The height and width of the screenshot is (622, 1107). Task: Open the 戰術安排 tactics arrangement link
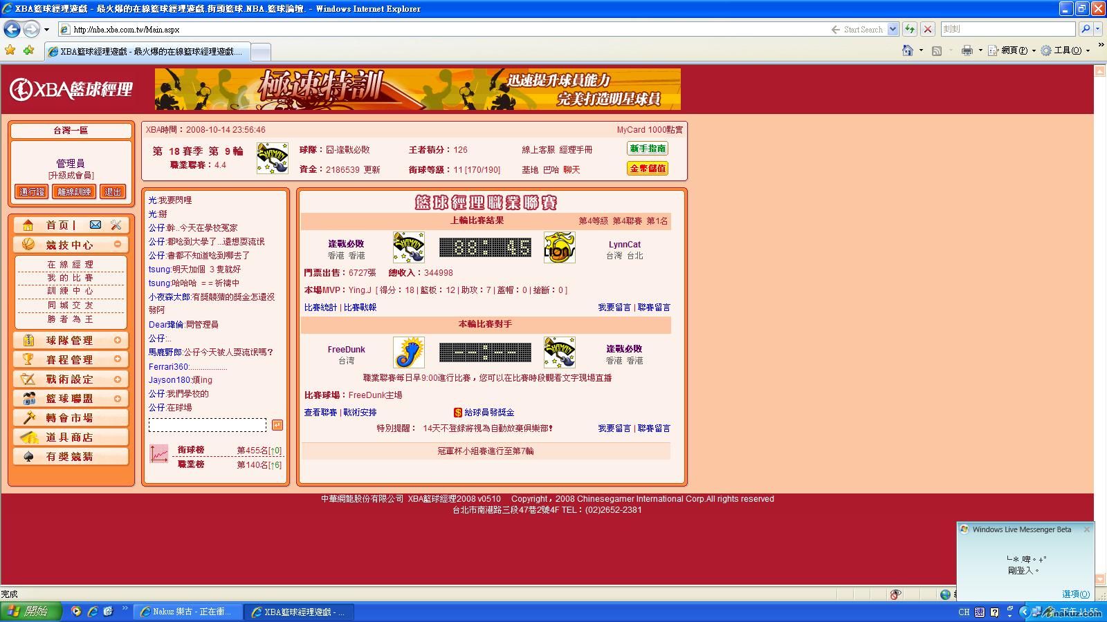pyautogui.click(x=360, y=413)
